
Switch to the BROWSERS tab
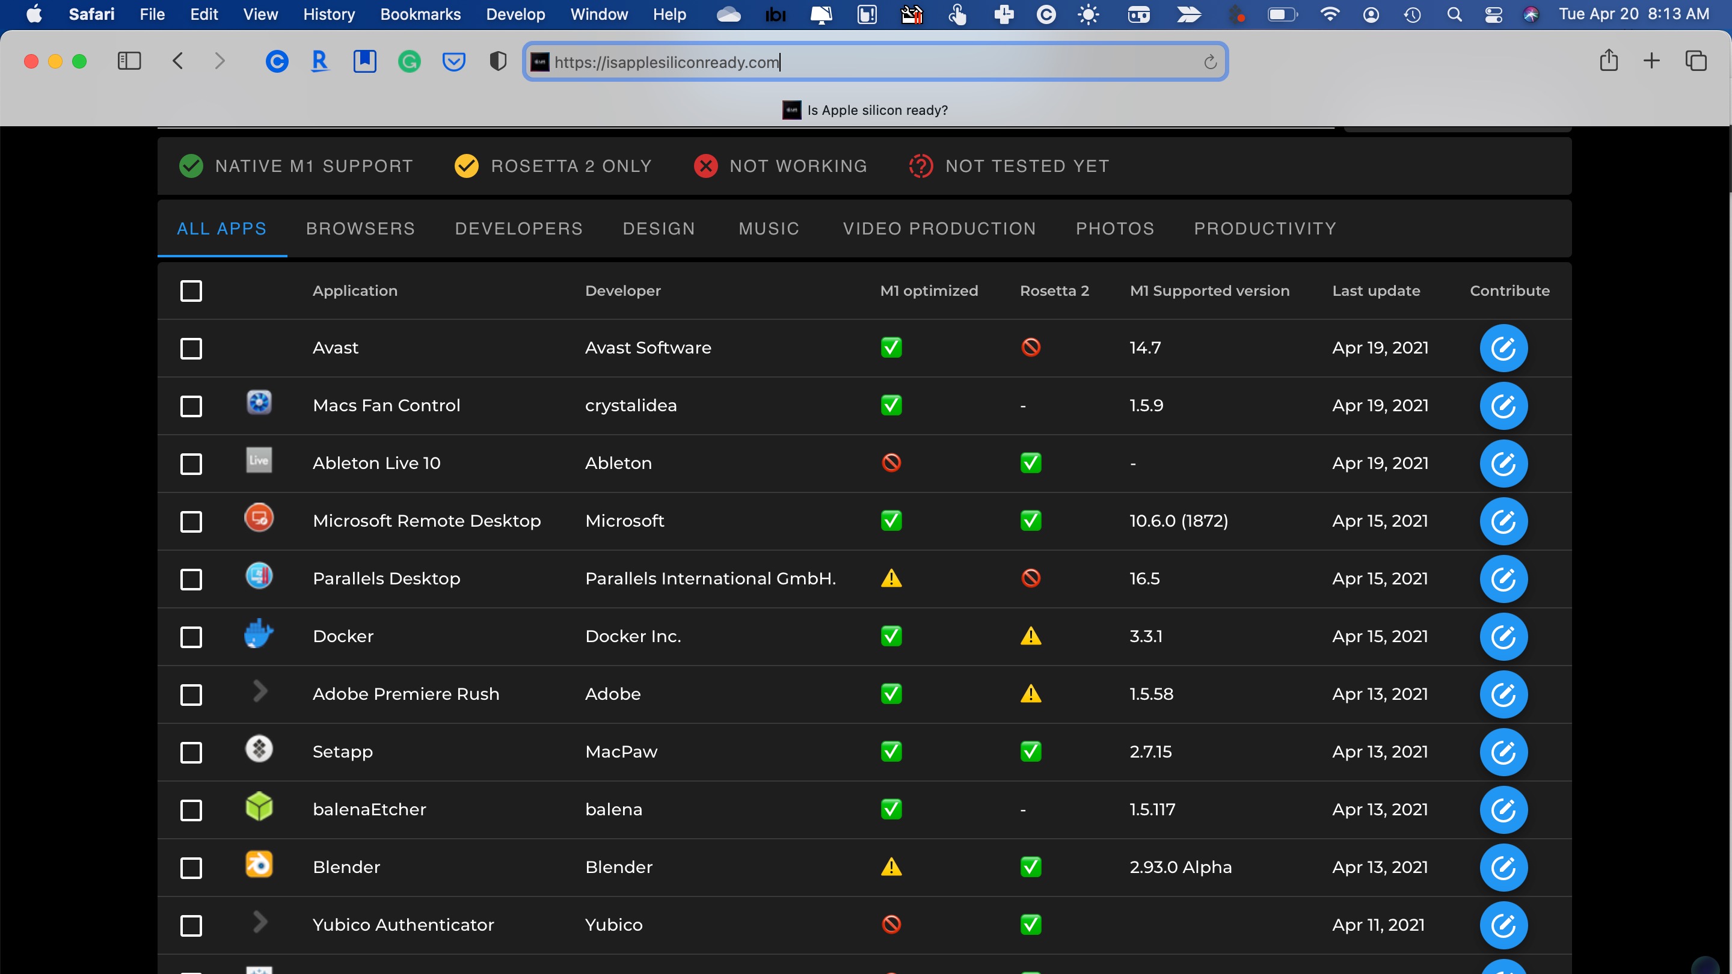[360, 228]
